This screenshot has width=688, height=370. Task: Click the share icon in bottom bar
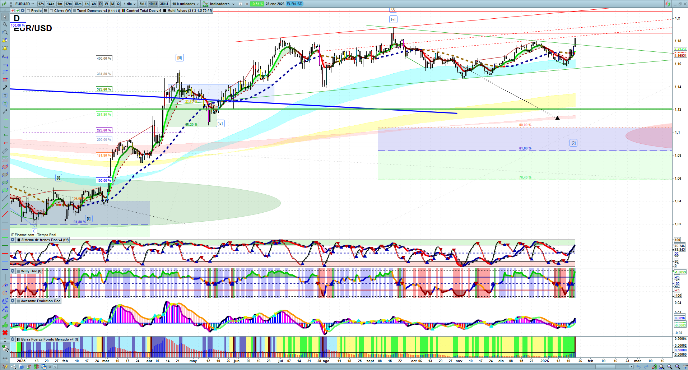point(13,367)
